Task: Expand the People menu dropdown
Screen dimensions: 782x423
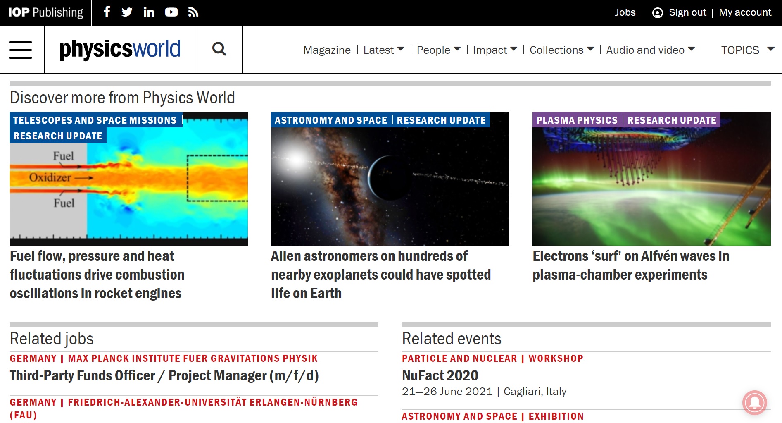Action: coord(438,50)
